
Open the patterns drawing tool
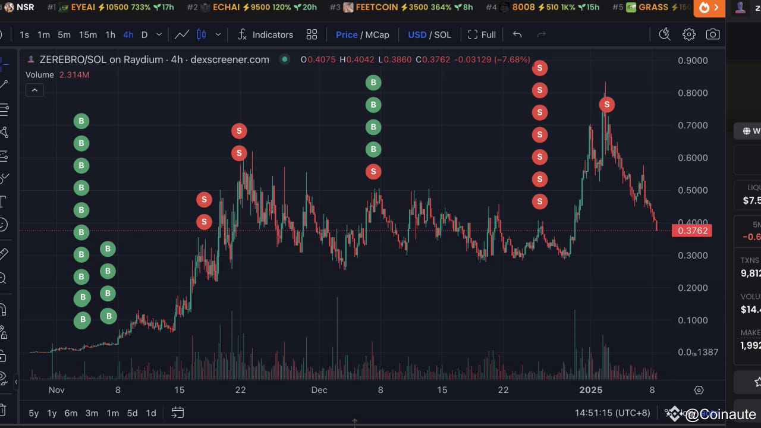pyautogui.click(x=4, y=132)
